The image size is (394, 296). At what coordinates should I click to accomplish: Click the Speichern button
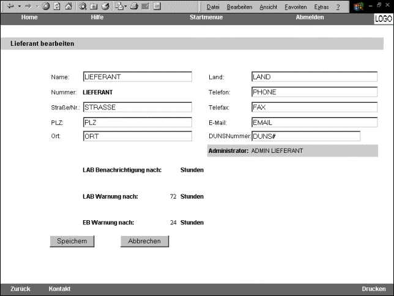click(72, 241)
